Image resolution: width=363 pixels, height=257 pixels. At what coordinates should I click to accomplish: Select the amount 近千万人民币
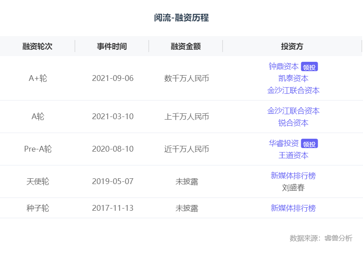tap(186, 149)
